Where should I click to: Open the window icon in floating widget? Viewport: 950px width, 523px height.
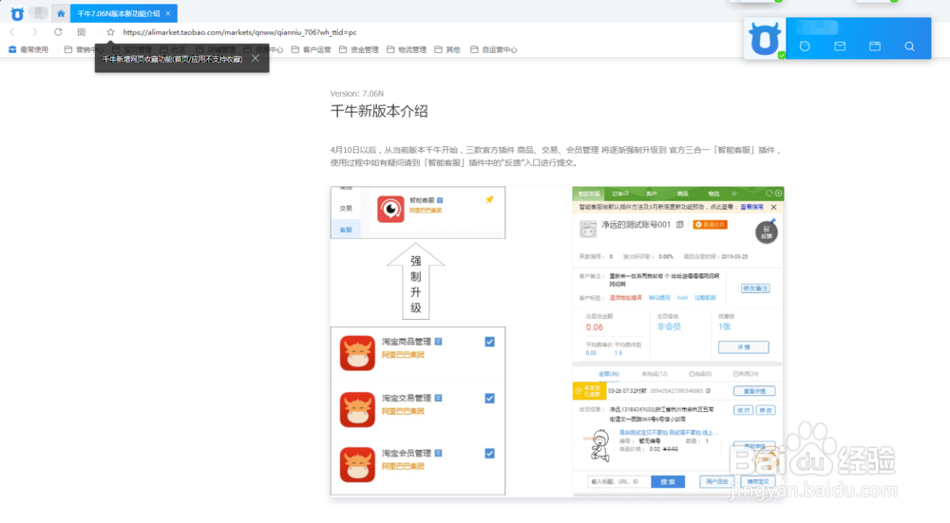coord(875,46)
